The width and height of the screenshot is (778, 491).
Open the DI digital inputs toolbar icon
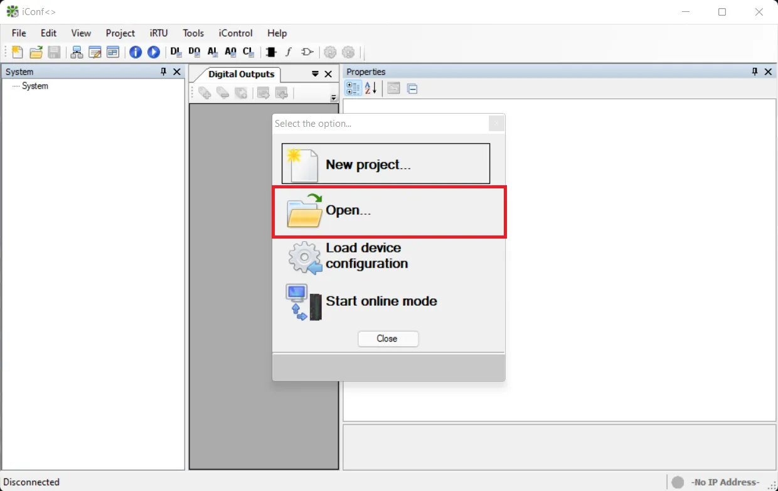[176, 52]
